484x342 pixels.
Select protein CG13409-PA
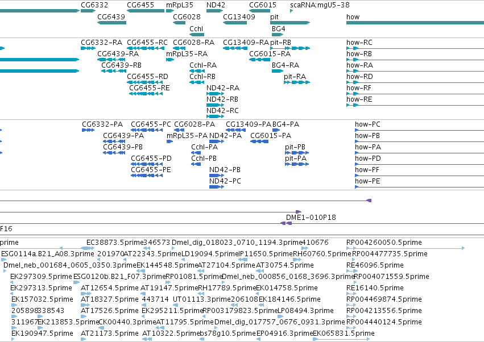(249, 124)
